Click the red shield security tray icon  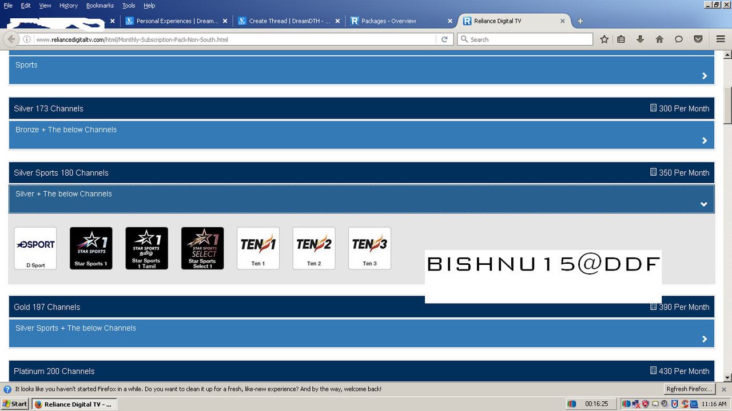pos(646,404)
